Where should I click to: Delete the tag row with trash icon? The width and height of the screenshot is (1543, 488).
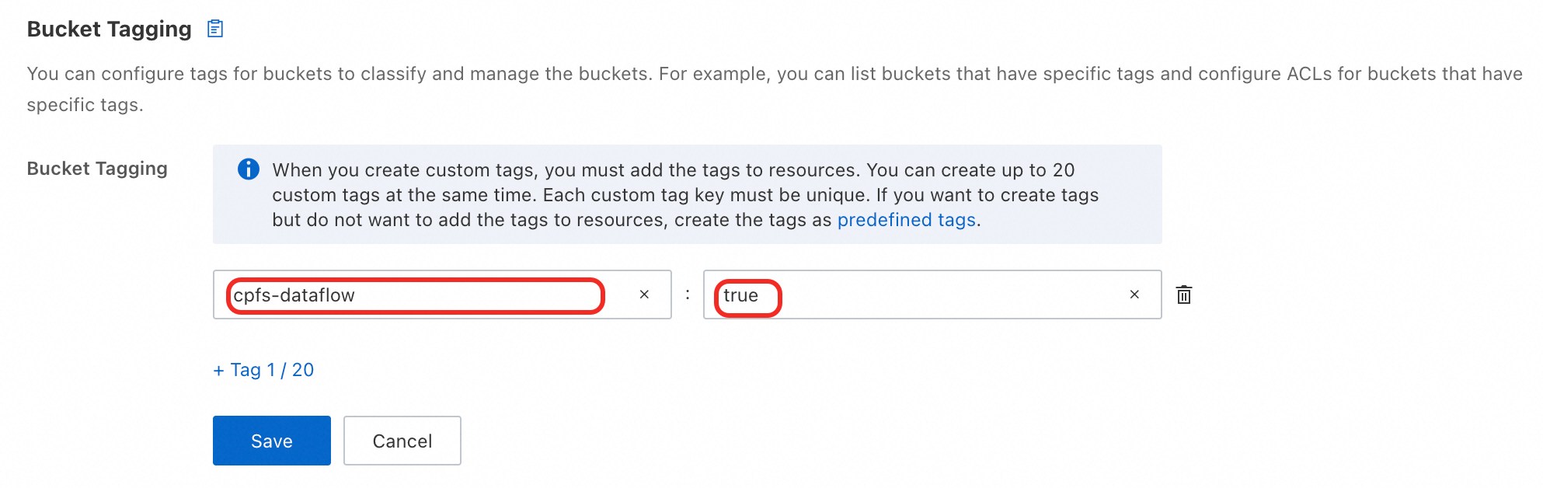1184,295
